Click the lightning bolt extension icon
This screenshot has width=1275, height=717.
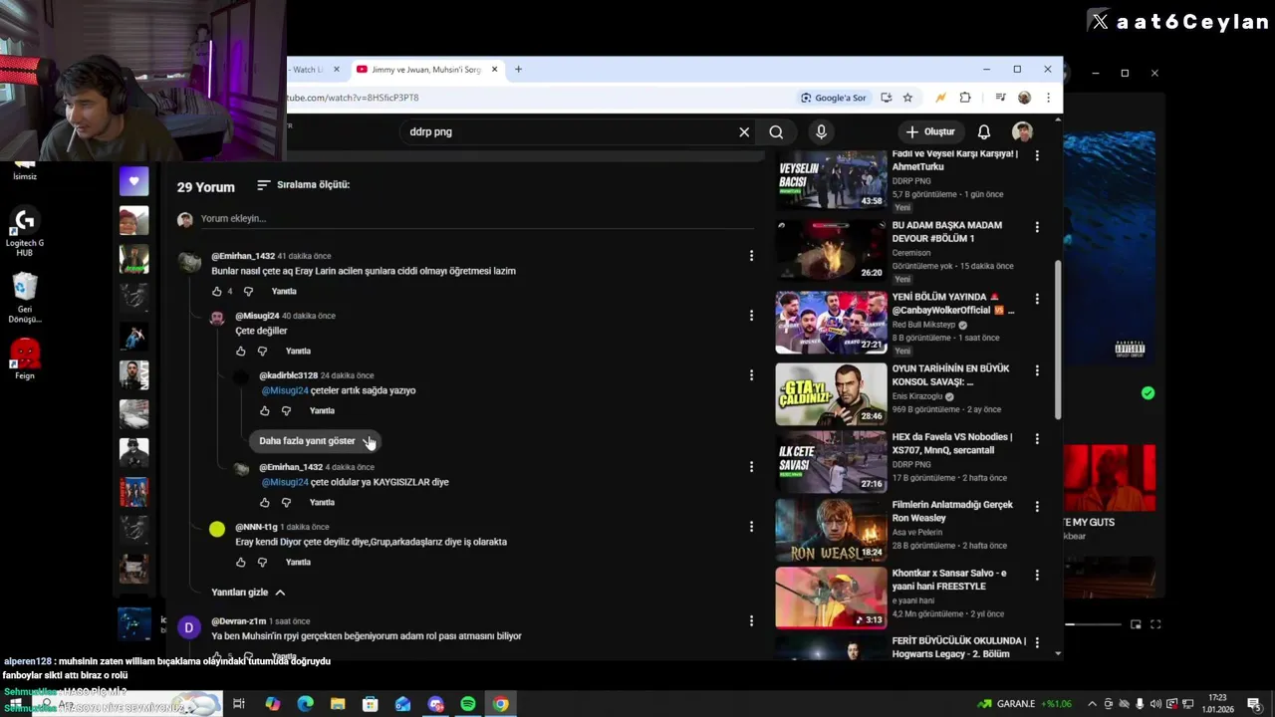coord(939,98)
